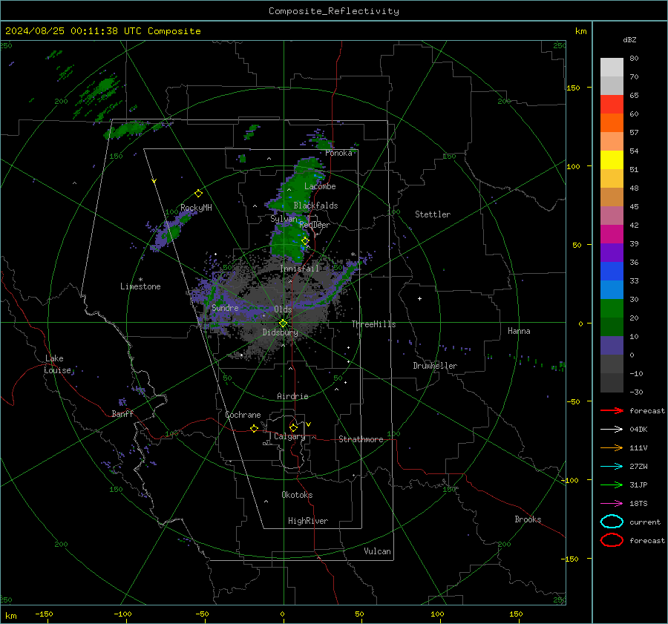The height and width of the screenshot is (624, 668).
Task: Click the Limestone label
Action: [x=140, y=286]
